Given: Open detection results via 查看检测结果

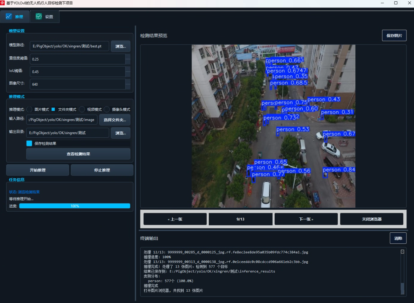Looking at the screenshot, I should 78,154.
